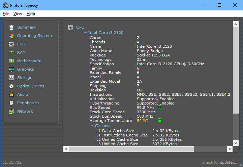Click the Optical Drives disc icon
The image size is (243, 167).
[x=11, y=86]
